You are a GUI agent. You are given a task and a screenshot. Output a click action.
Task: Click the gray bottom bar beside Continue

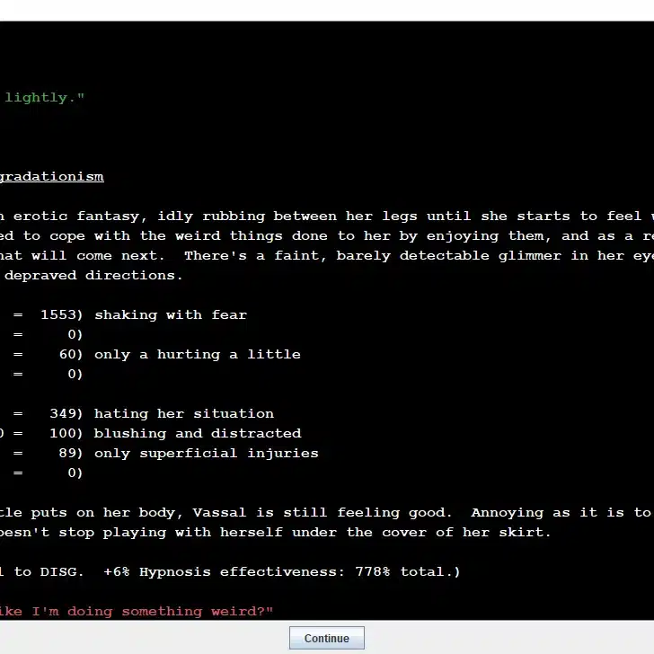coord(503,638)
